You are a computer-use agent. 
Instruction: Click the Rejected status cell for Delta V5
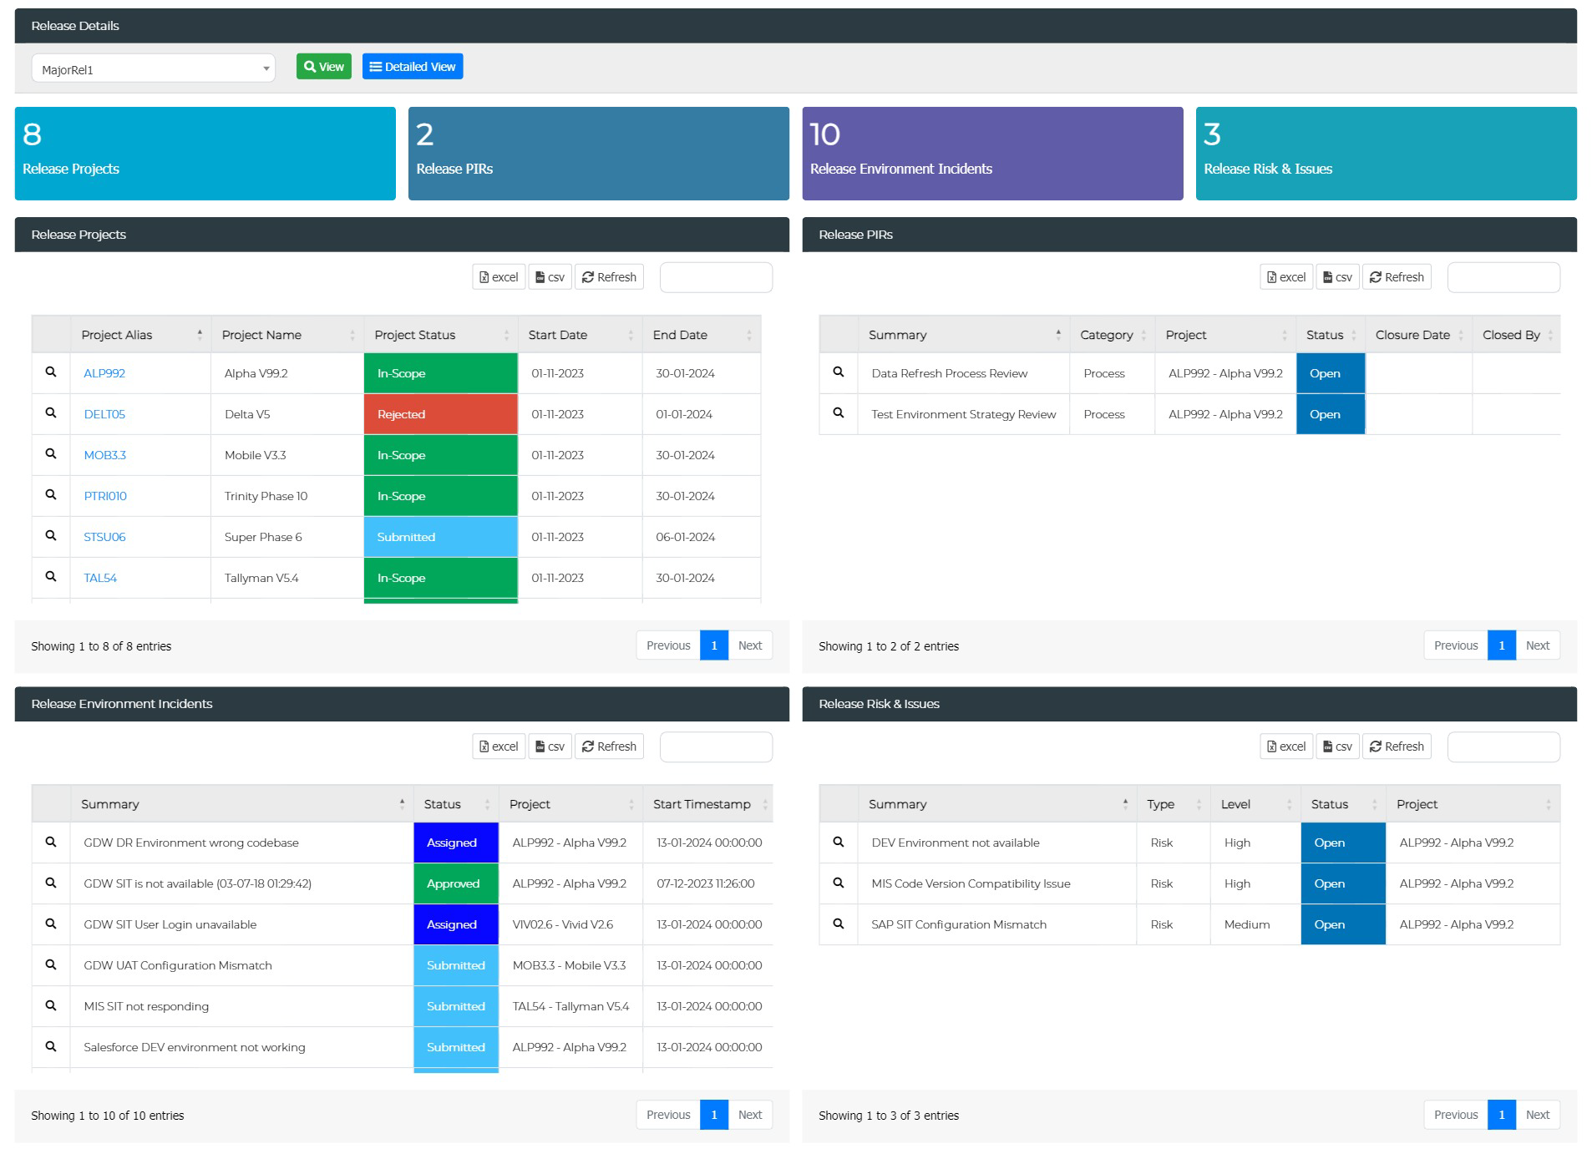441,414
